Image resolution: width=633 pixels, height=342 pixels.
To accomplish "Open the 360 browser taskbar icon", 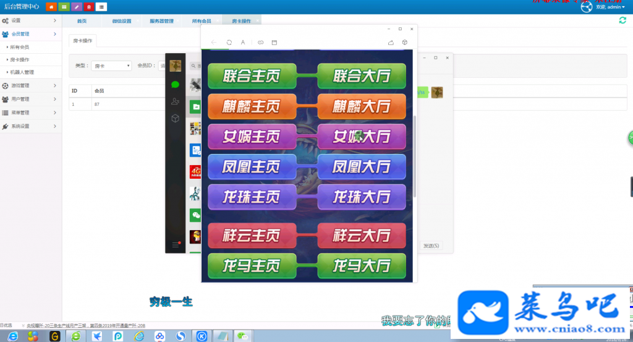I will tap(76, 336).
